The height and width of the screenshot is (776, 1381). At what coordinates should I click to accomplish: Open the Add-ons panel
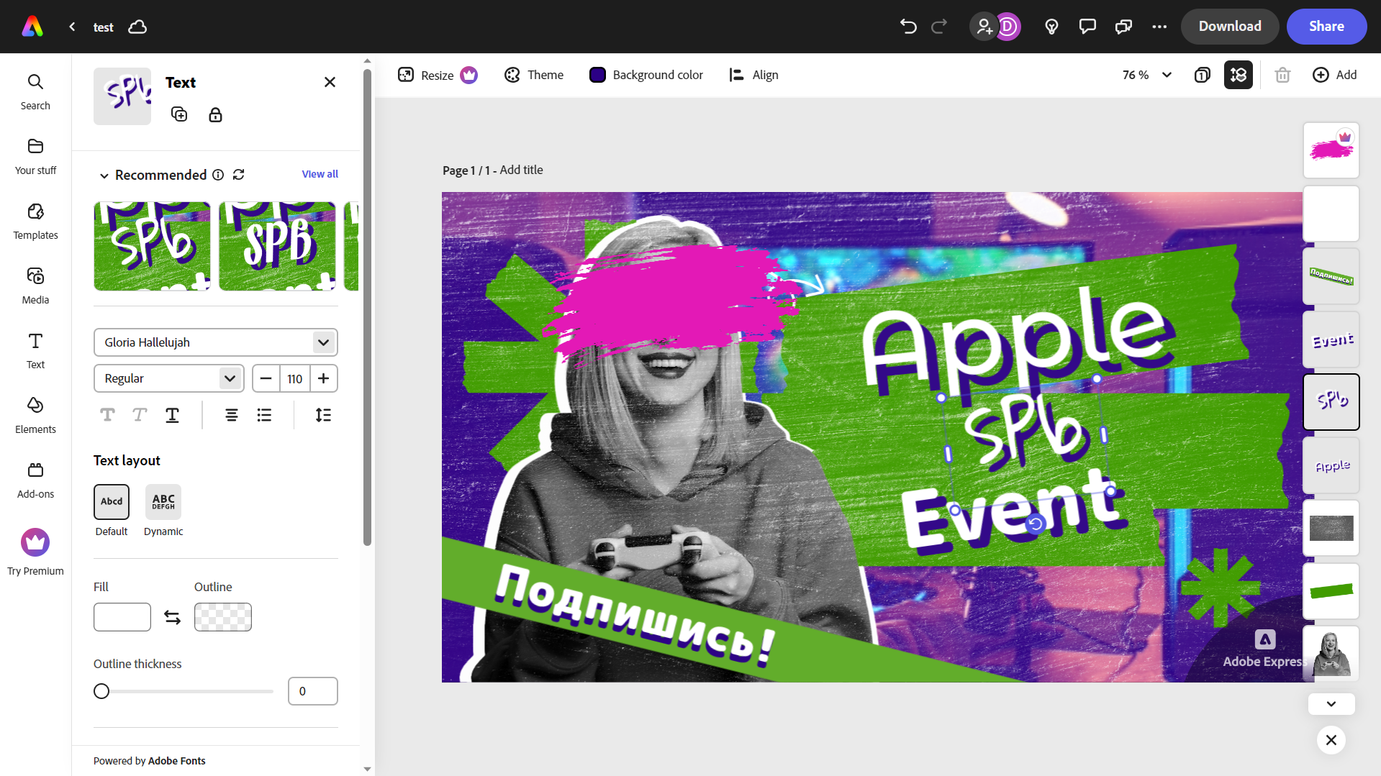tap(35, 480)
